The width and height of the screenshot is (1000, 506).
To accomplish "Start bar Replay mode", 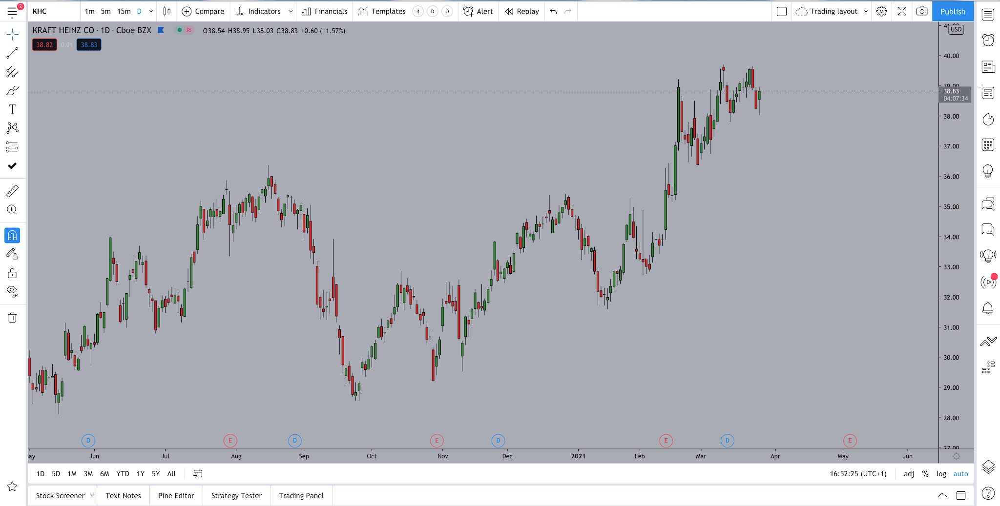I will click(522, 11).
